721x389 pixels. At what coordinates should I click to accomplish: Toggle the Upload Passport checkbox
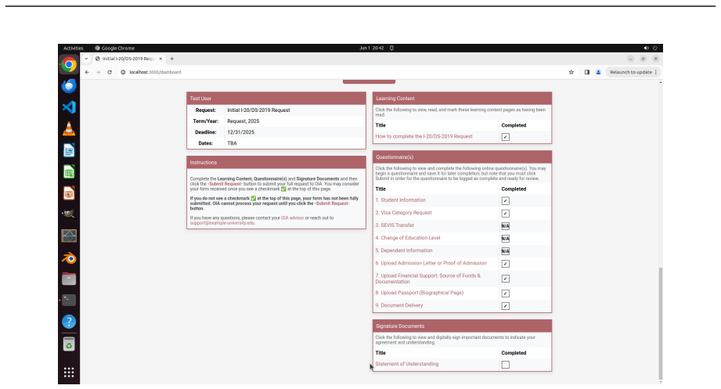[506, 294]
